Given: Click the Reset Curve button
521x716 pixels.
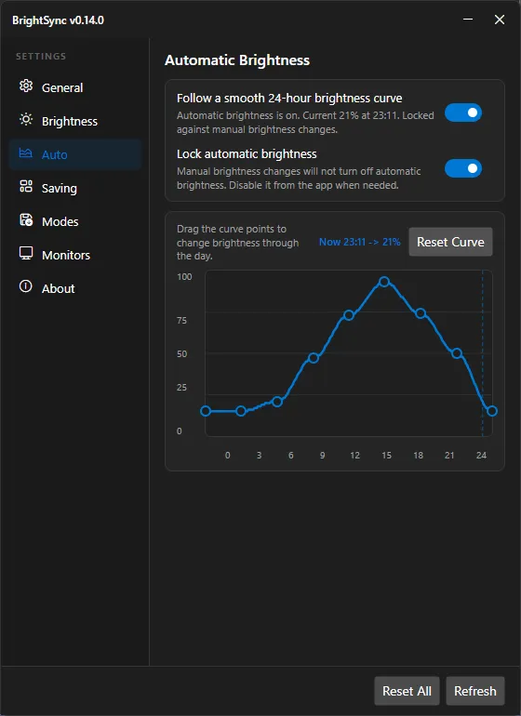Looking at the screenshot, I should coord(450,242).
